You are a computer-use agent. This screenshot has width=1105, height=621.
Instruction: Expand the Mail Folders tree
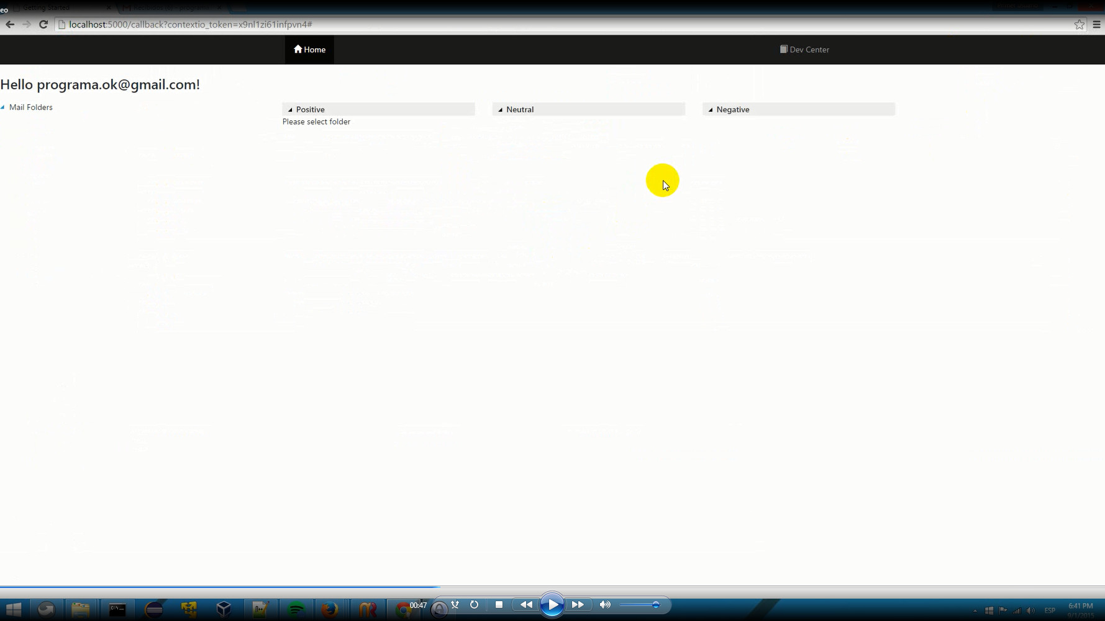pyautogui.click(x=3, y=107)
